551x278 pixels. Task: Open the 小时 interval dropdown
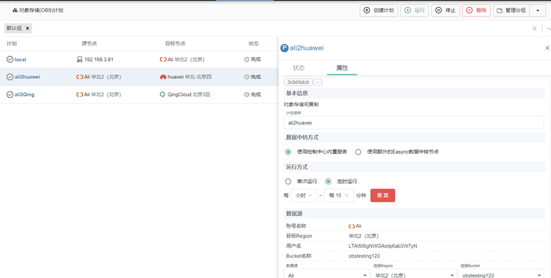click(x=304, y=195)
